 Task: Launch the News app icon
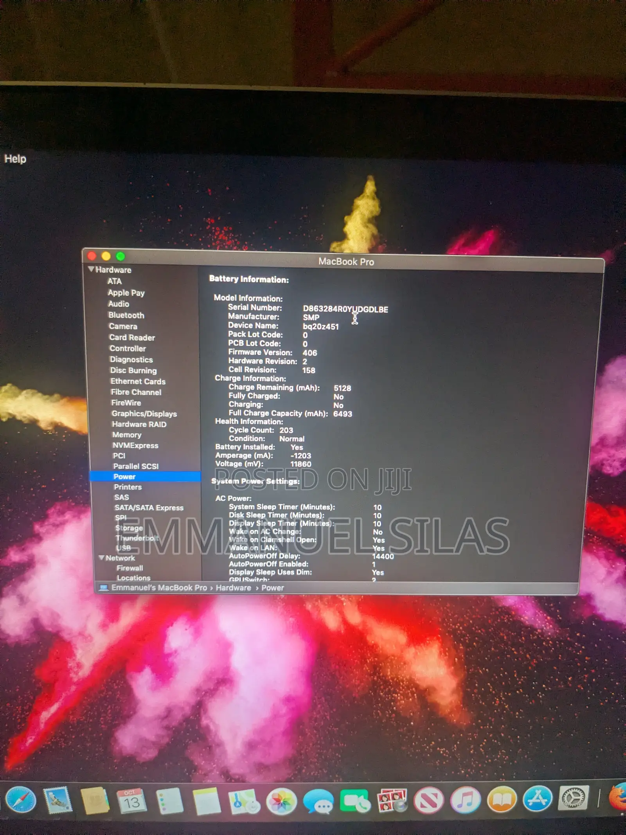tap(428, 800)
